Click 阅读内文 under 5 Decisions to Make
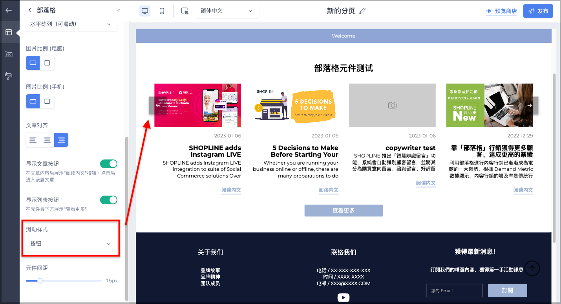561x304 pixels. coord(329,190)
